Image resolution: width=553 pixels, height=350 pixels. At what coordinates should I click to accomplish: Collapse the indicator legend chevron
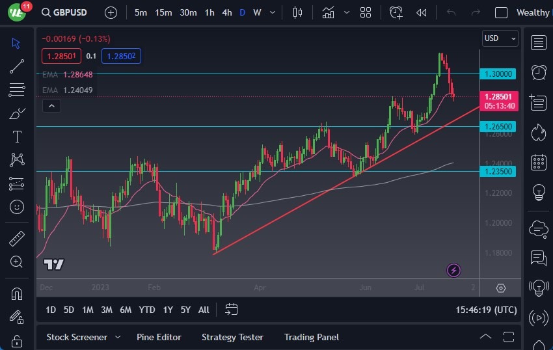pos(52,106)
